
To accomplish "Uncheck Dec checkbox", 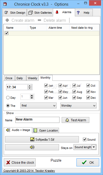I will [88, 98].
